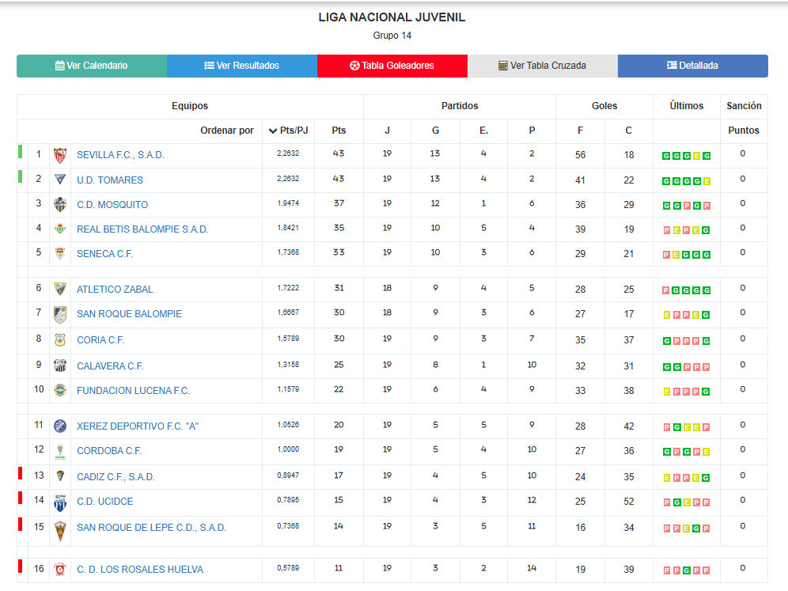
Task: Click the Pts column header
Action: coord(339,131)
